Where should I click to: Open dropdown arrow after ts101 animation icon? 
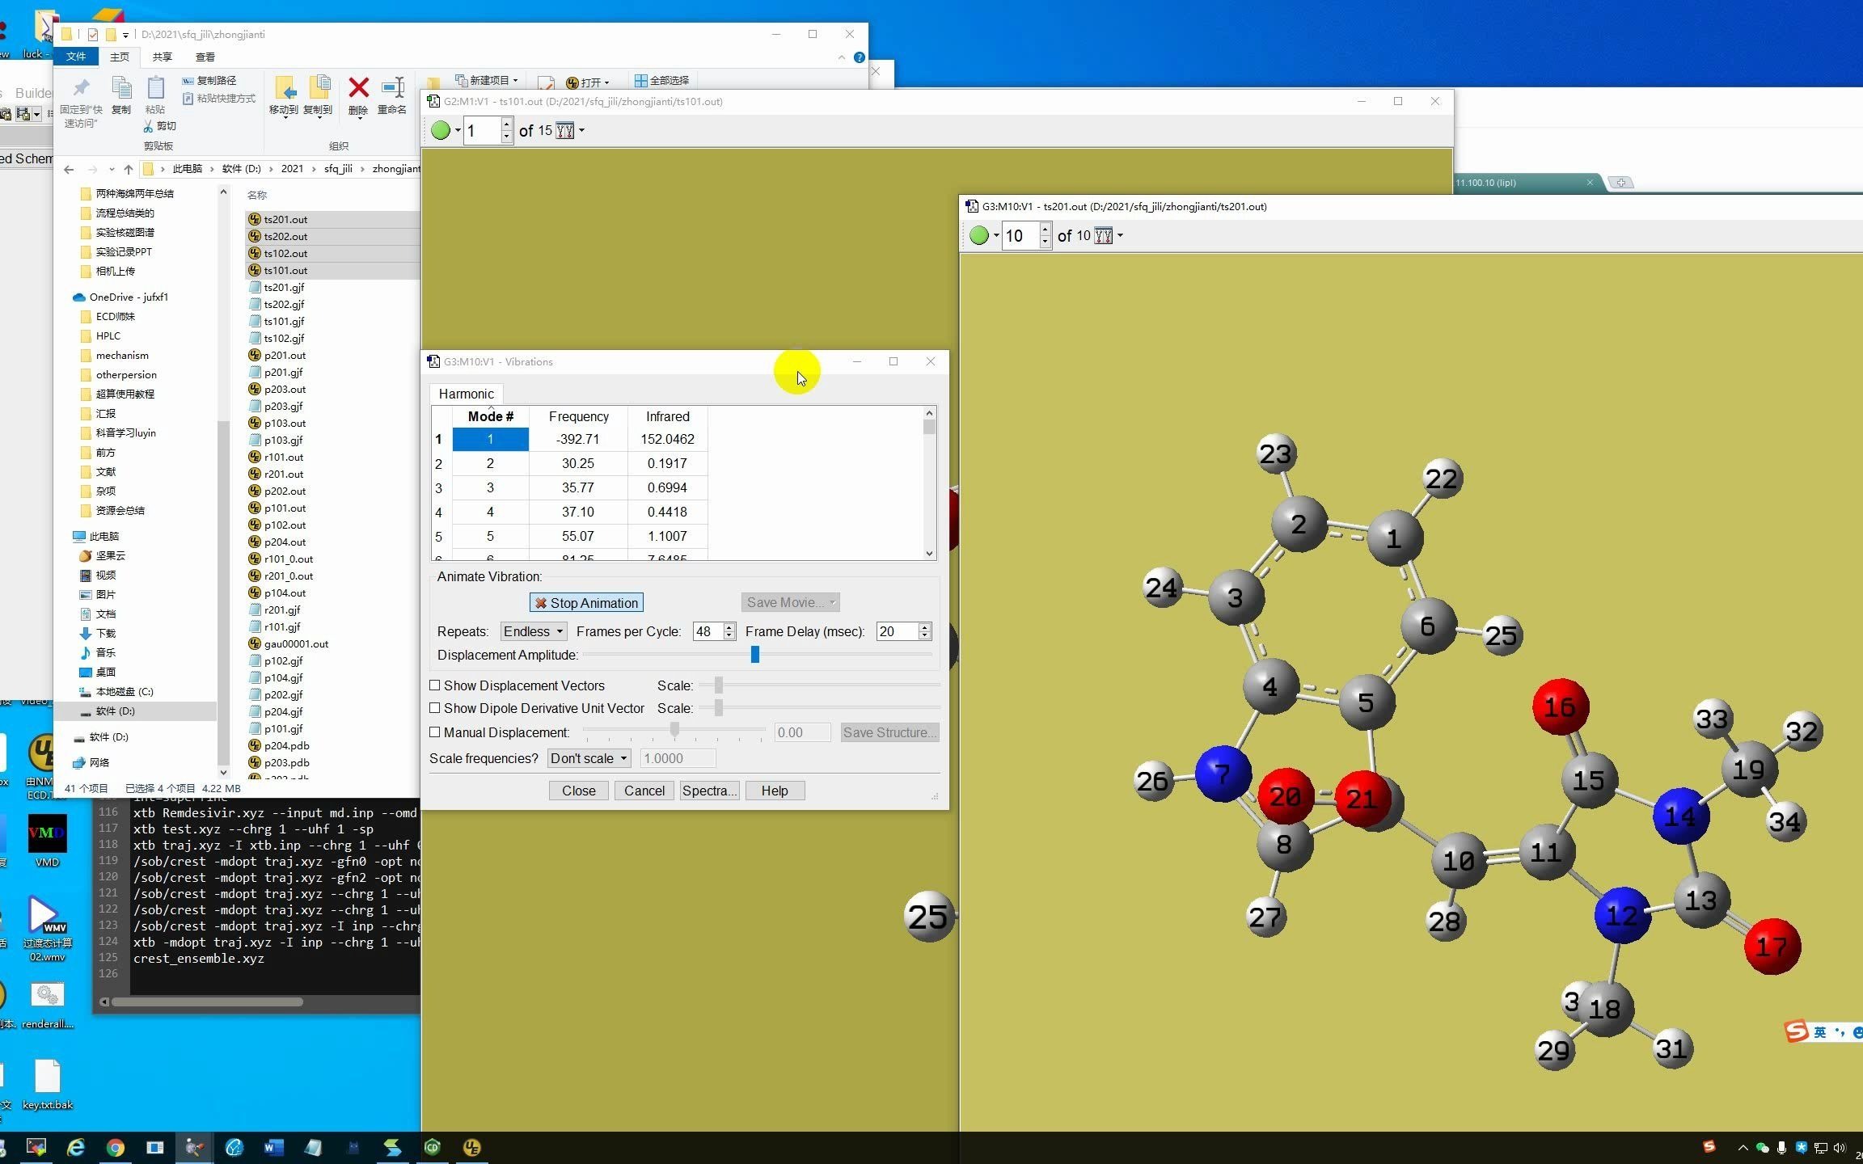[581, 131]
